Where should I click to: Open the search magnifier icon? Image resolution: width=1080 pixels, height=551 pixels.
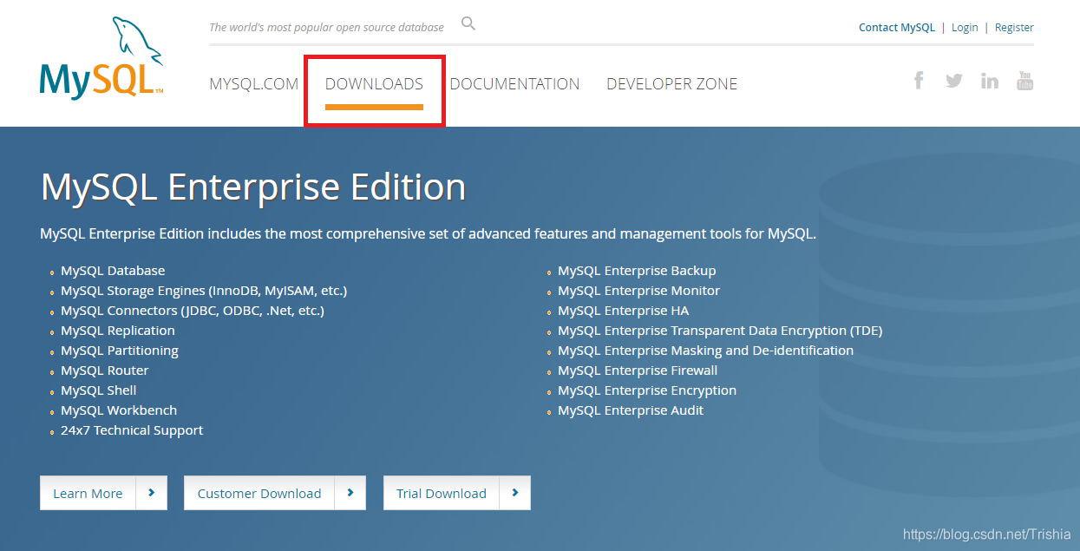[x=468, y=23]
